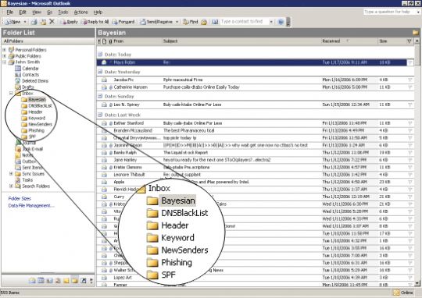Run Send/Receive from the toolbar
This screenshot has width=422, height=298.
156,22
